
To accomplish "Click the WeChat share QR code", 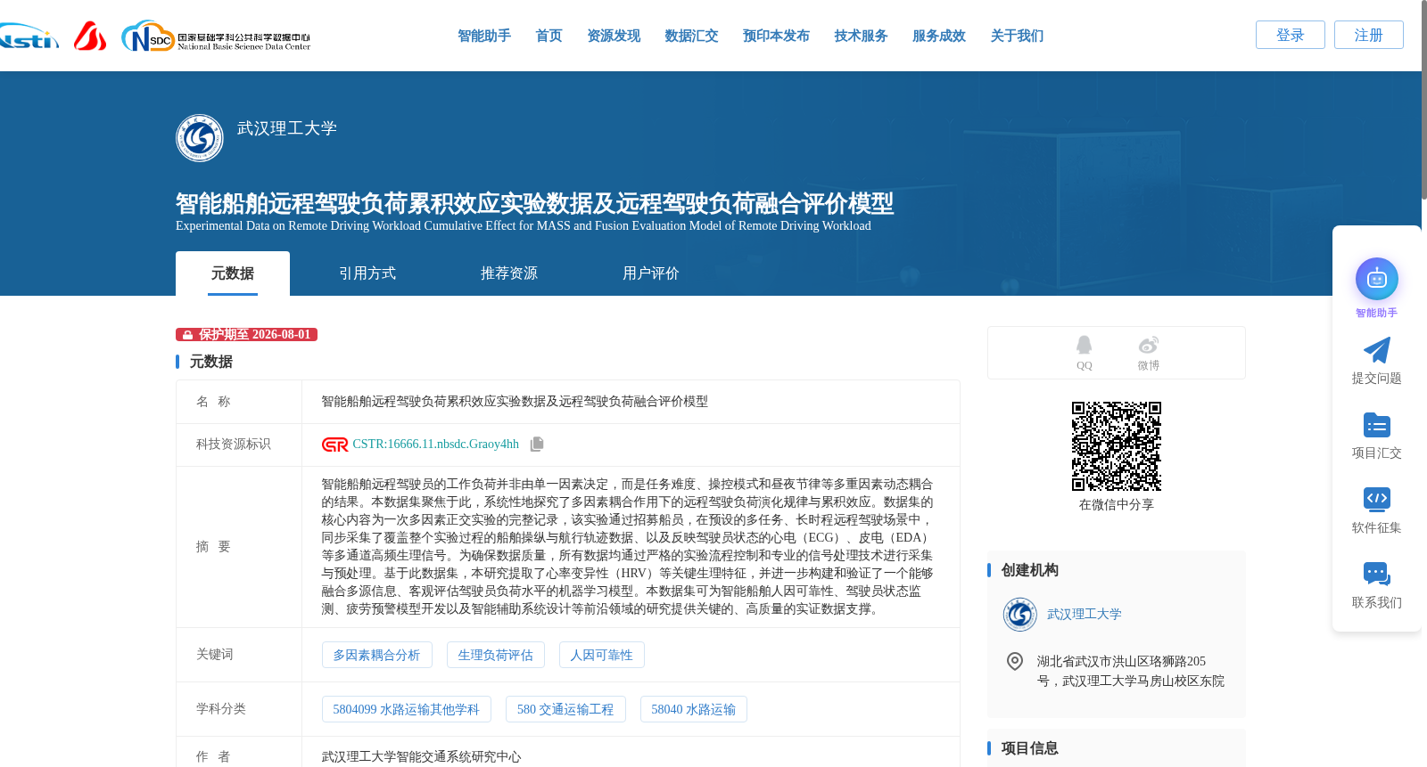I will [x=1117, y=446].
